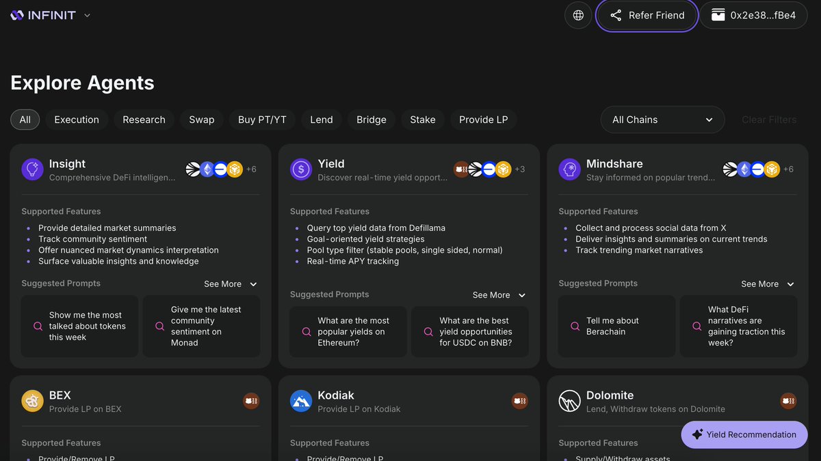821x461 pixels.
Task: Expand See More prompts on Insight card
Action: pyautogui.click(x=231, y=284)
